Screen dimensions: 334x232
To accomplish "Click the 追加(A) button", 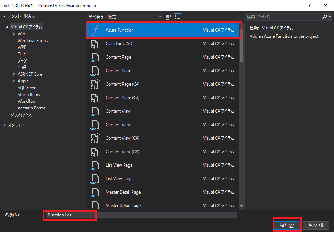I will click(287, 225).
